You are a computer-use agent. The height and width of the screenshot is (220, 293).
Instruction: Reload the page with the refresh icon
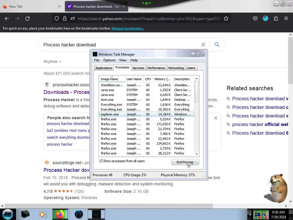click(27, 19)
